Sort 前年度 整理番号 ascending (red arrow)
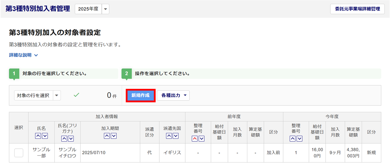390x167 pixels. 194,139
